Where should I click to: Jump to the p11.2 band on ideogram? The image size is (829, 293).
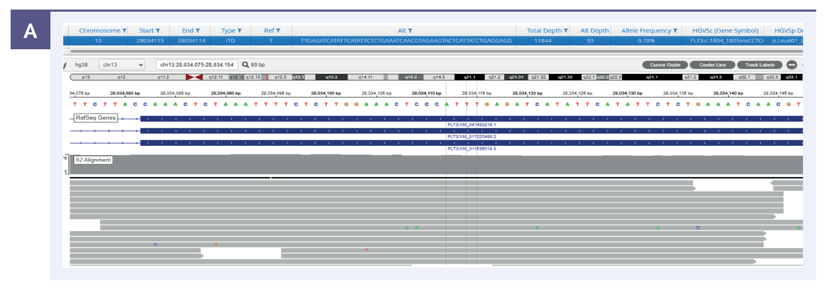point(163,77)
